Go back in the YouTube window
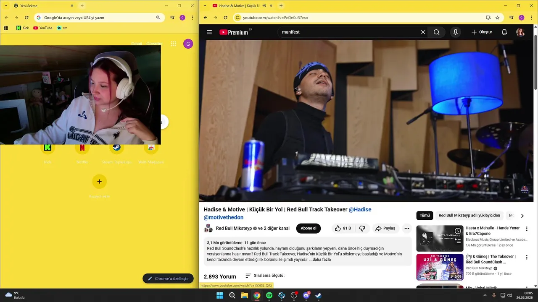 205,18
